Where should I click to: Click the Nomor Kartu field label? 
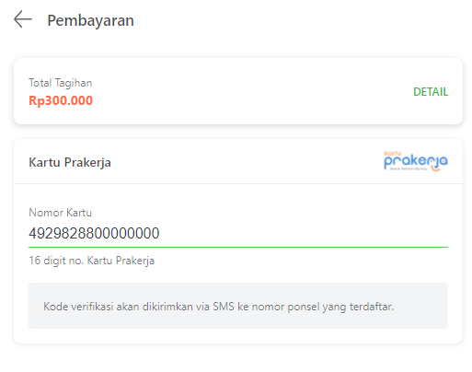[x=60, y=213]
